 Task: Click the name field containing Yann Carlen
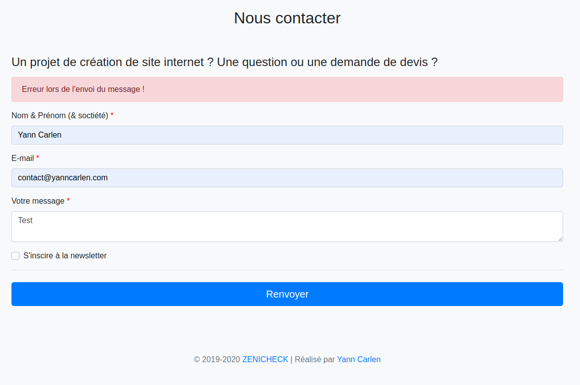[x=287, y=135]
